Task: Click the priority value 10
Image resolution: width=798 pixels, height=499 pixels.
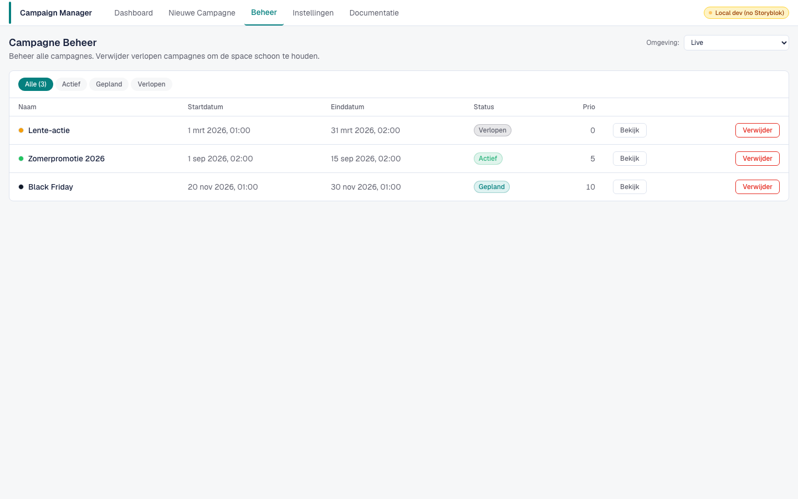Action: [x=591, y=187]
